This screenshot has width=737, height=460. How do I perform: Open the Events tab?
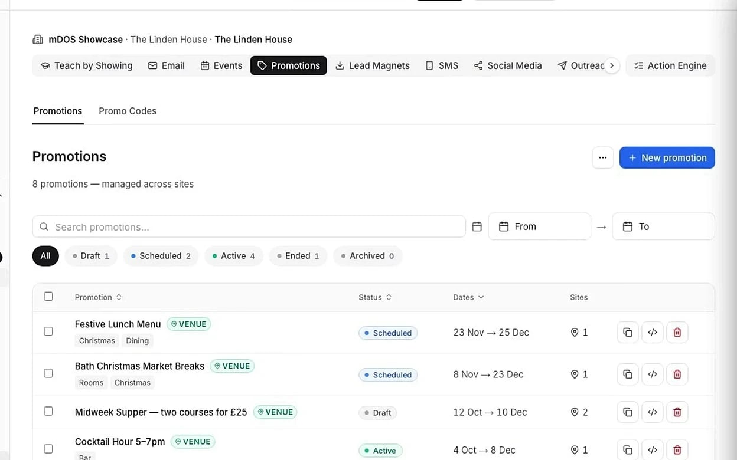pyautogui.click(x=221, y=65)
